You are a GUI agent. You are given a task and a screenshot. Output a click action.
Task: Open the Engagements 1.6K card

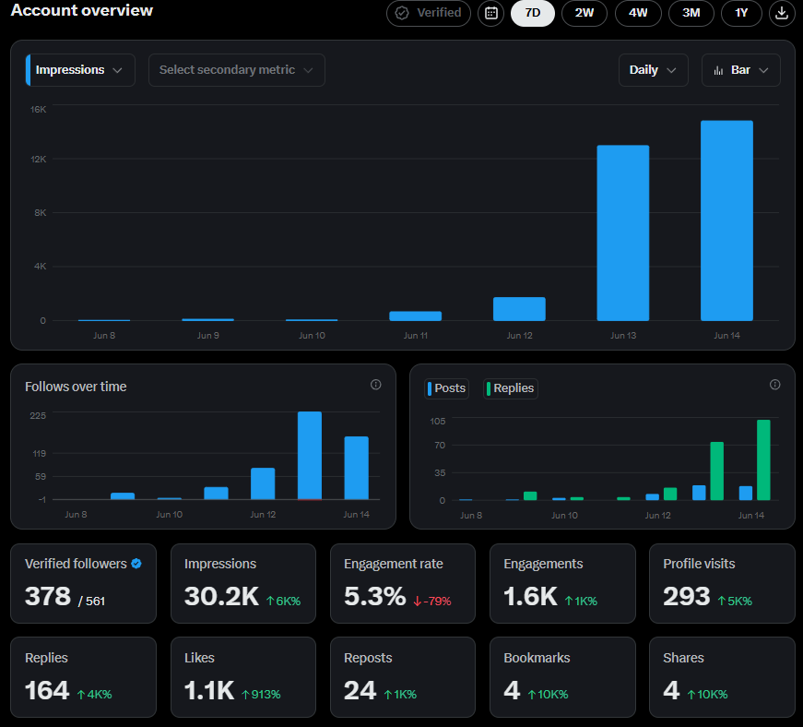tap(562, 584)
